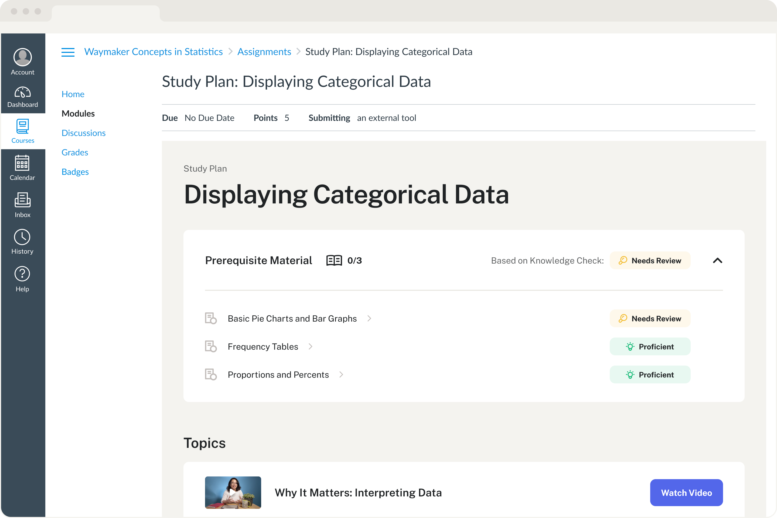Open the Account avatar icon

click(22, 57)
